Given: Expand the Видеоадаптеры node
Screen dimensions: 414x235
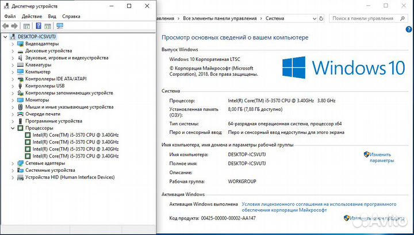Looking at the screenshot, I should coord(13,44).
